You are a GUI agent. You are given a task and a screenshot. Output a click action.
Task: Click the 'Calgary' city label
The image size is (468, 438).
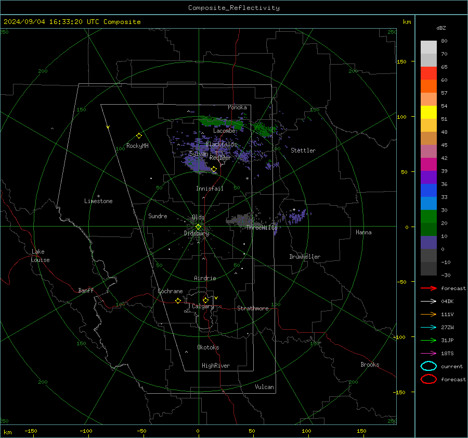point(203,306)
